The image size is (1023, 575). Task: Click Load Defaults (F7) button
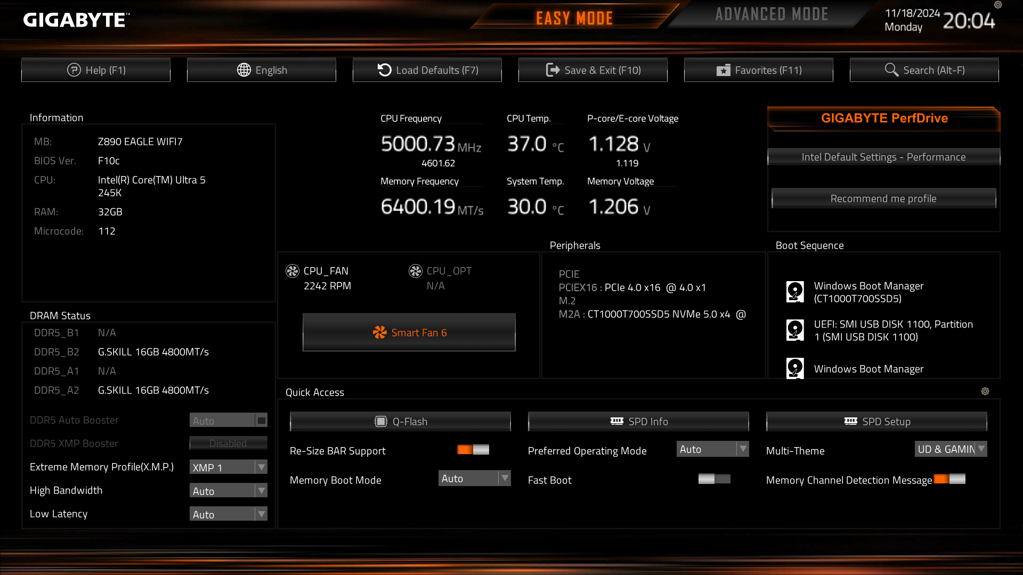coord(427,70)
